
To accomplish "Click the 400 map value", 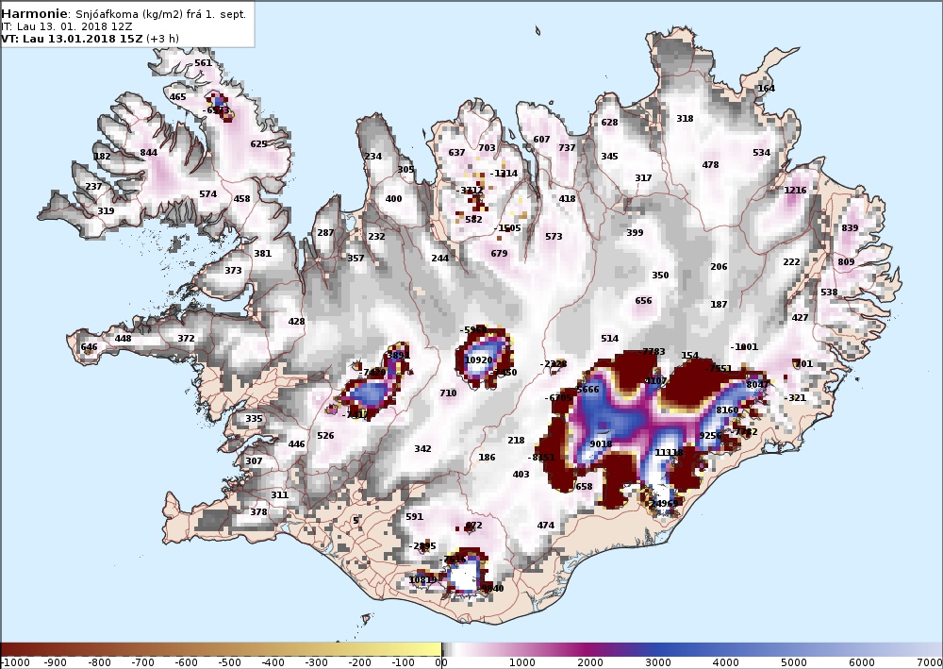I will [393, 199].
